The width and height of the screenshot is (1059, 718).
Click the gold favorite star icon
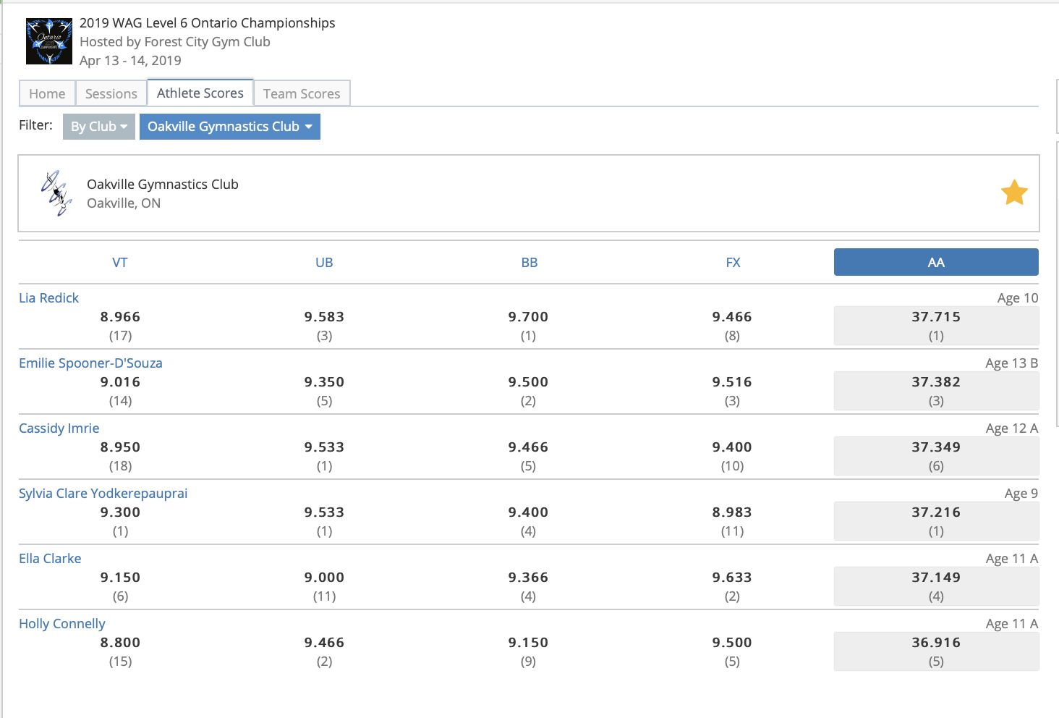[1014, 193]
